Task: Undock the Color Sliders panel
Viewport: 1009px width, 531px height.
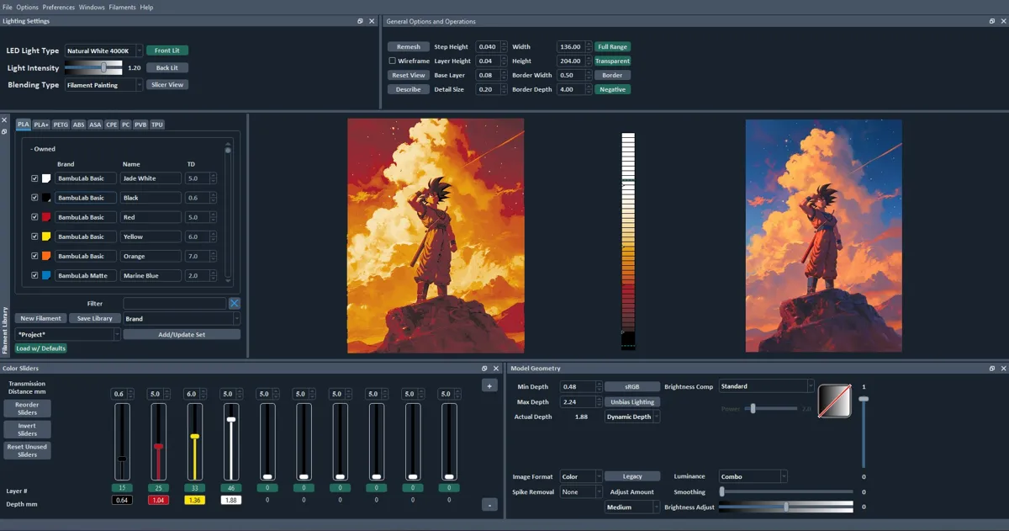Action: tap(484, 369)
